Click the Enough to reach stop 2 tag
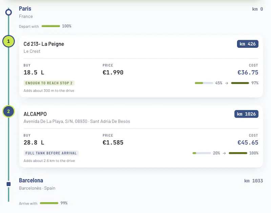This screenshot has height=213, width=271. 49,83
